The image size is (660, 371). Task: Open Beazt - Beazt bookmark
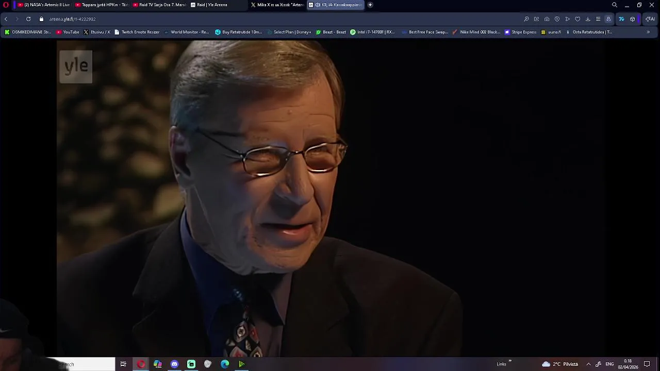click(331, 32)
